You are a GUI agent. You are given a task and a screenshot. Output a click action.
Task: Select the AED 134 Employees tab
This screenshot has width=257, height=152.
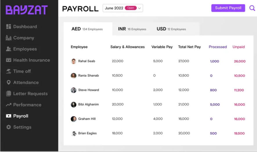click(x=87, y=29)
